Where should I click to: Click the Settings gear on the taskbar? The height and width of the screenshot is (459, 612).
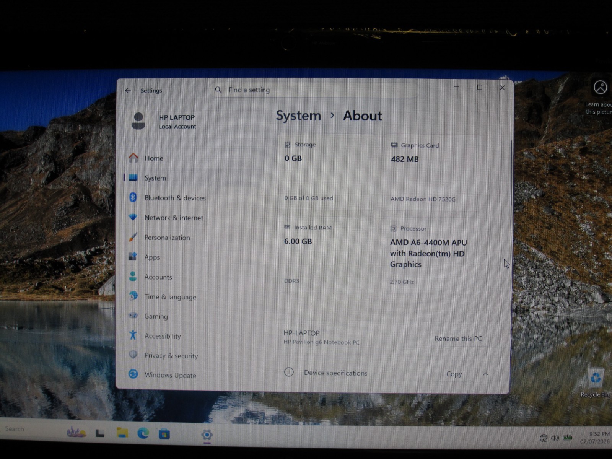207,435
